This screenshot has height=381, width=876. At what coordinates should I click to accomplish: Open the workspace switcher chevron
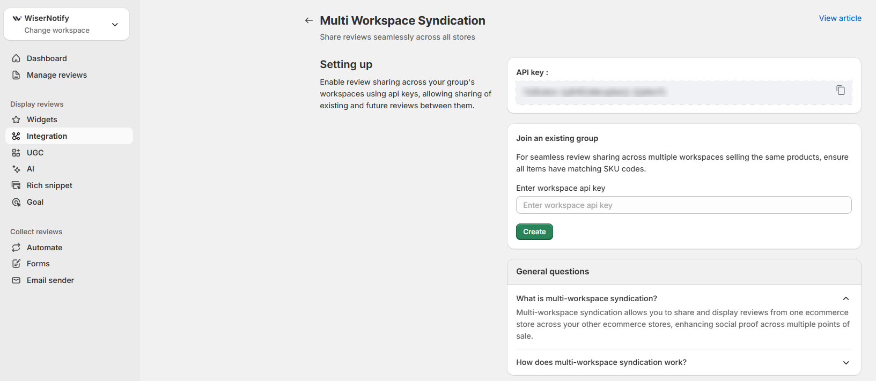pyautogui.click(x=115, y=25)
